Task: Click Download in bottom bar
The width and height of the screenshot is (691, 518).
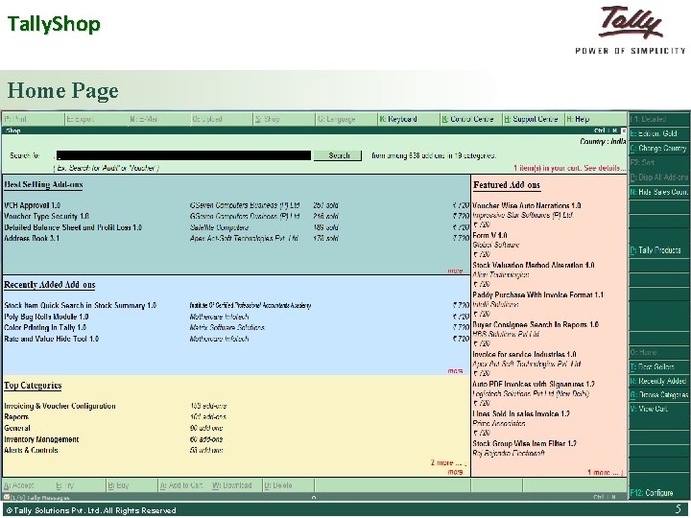Action: tap(232, 485)
